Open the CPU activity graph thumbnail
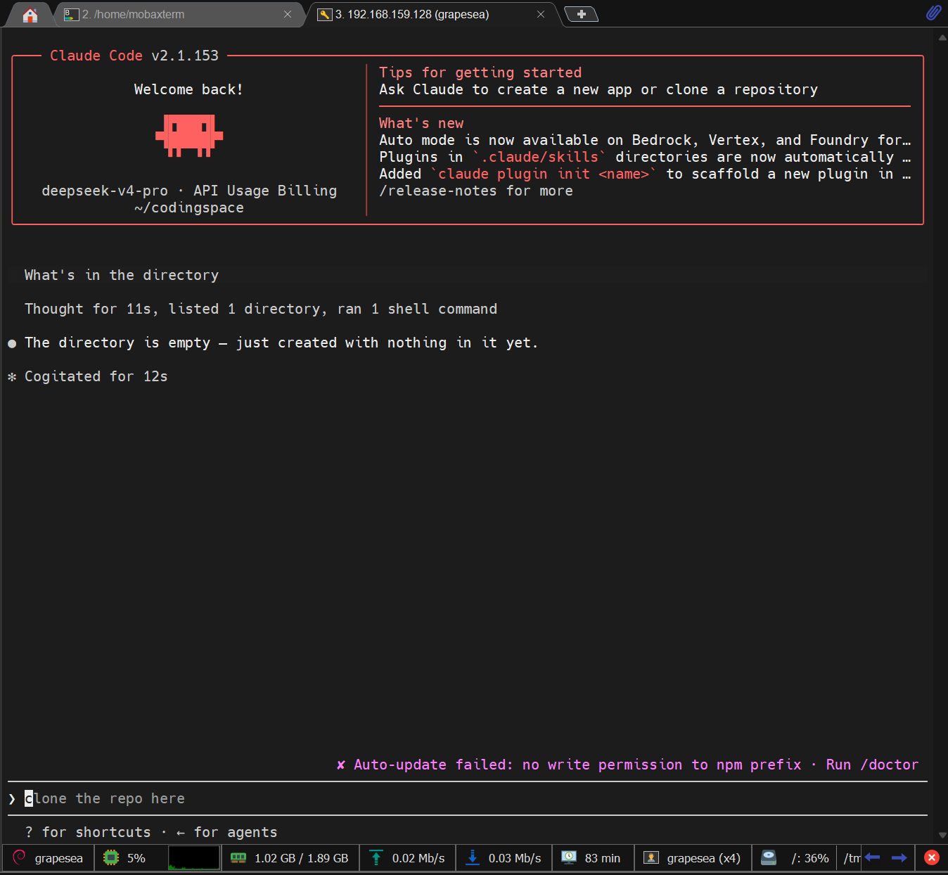The image size is (948, 875). click(194, 858)
